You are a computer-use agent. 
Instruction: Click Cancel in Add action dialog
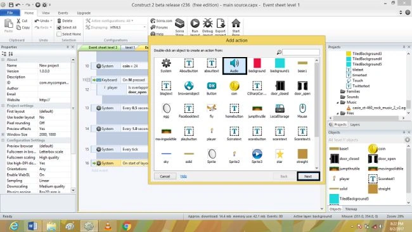tap(165, 176)
